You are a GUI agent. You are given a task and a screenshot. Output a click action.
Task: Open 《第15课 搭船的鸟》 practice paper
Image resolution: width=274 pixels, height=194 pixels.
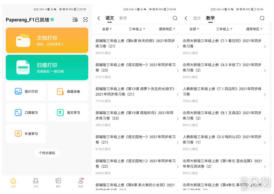coord(137,119)
